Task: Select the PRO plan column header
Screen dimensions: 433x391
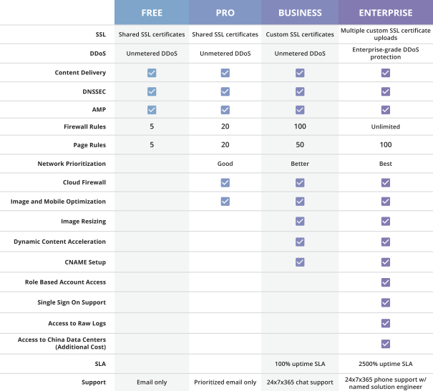Action: pyautogui.click(x=225, y=13)
